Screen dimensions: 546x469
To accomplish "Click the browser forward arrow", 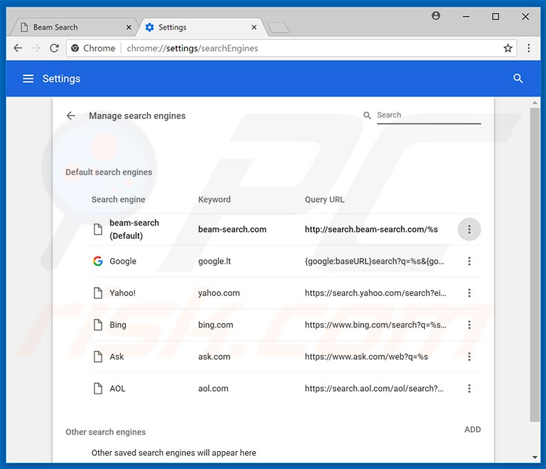I will click(x=36, y=48).
